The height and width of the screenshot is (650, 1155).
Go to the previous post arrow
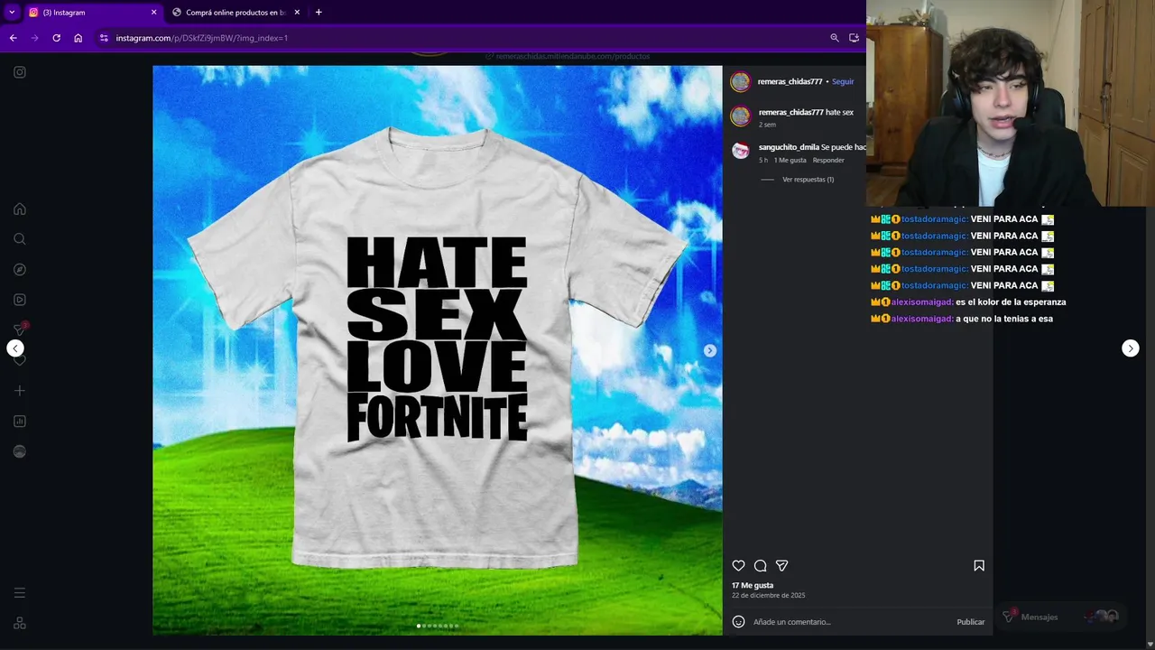15,348
